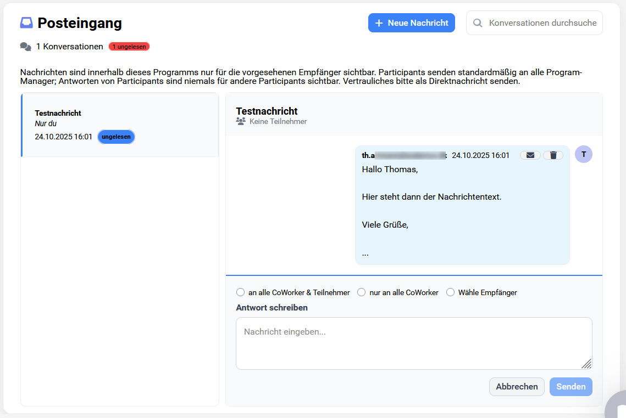The width and height of the screenshot is (626, 418).
Task: Click the inbox tray icon beside Posteingang
Action: (26, 23)
